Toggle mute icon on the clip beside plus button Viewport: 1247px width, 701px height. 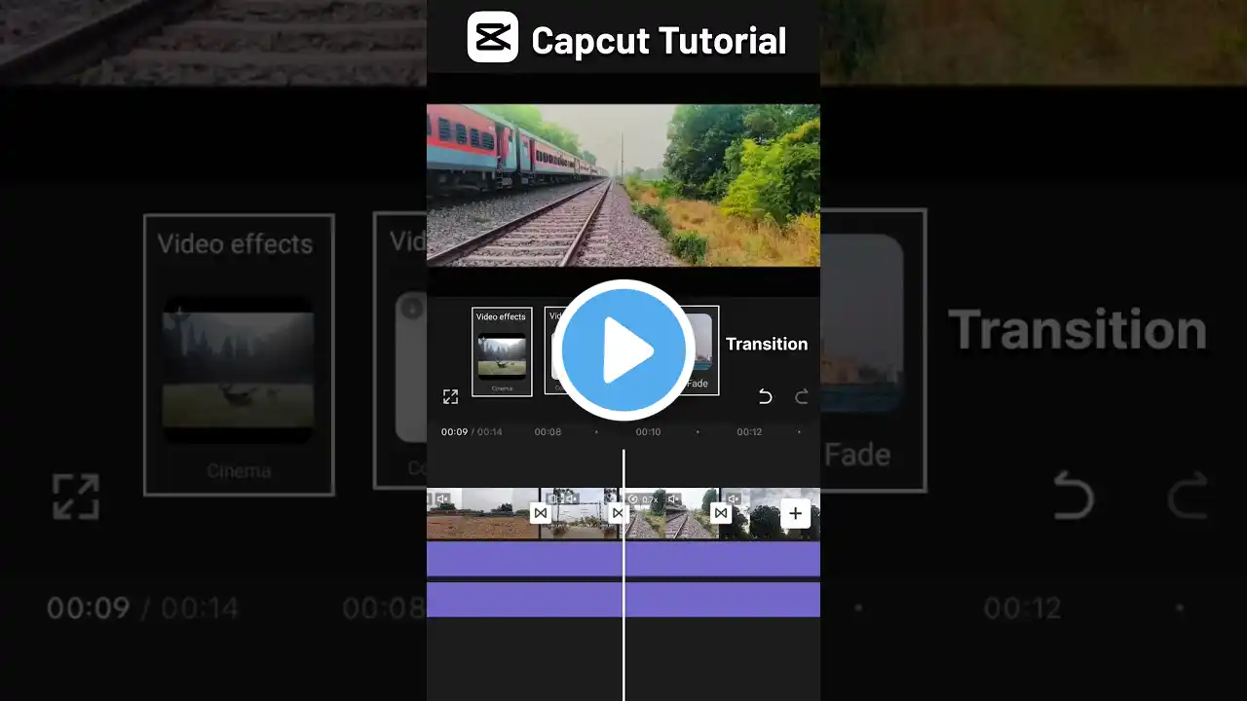(734, 498)
